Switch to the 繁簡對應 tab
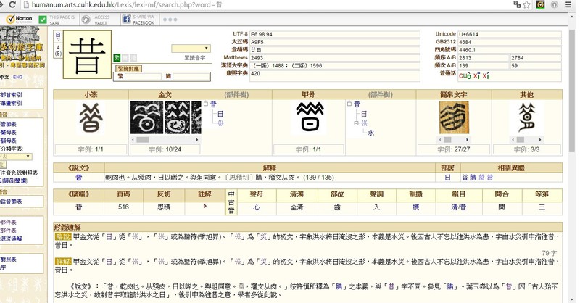The image size is (580, 303). (x=129, y=68)
